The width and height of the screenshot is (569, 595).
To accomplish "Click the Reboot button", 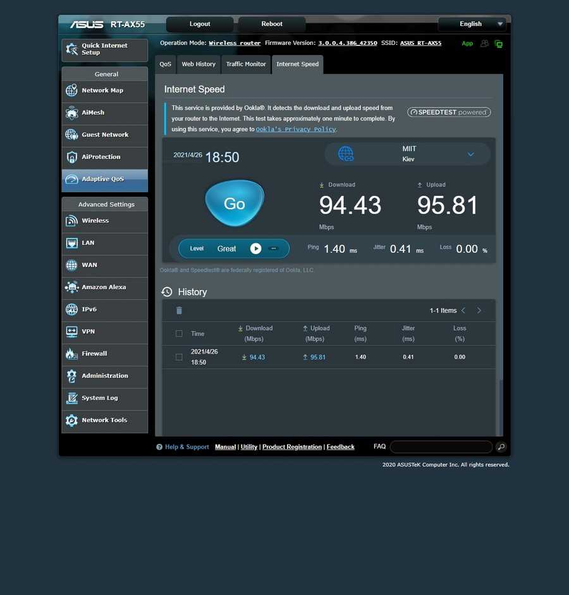I will tap(272, 24).
